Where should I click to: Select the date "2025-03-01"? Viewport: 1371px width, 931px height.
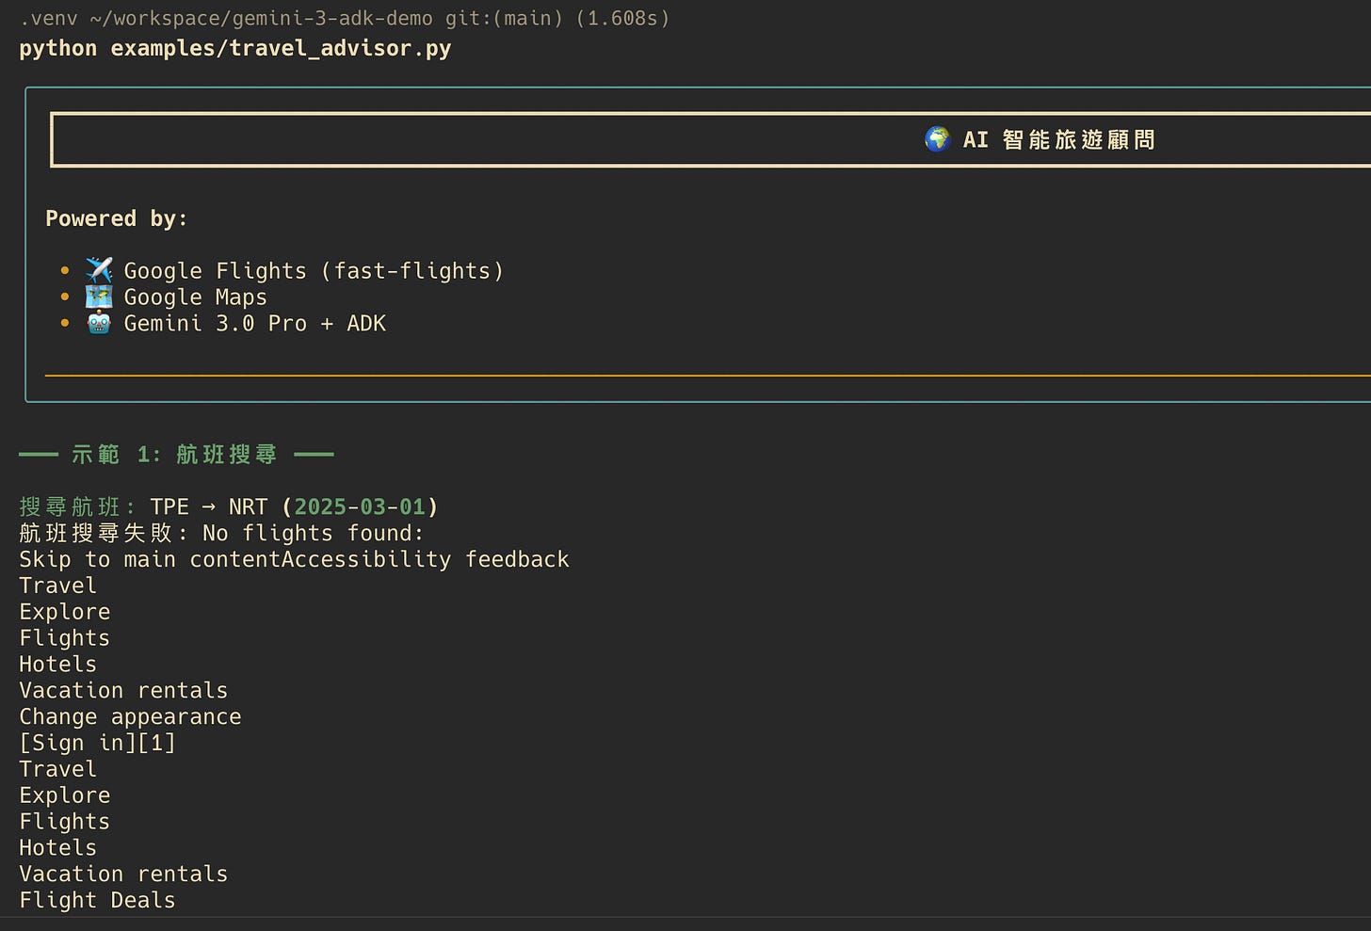click(360, 506)
